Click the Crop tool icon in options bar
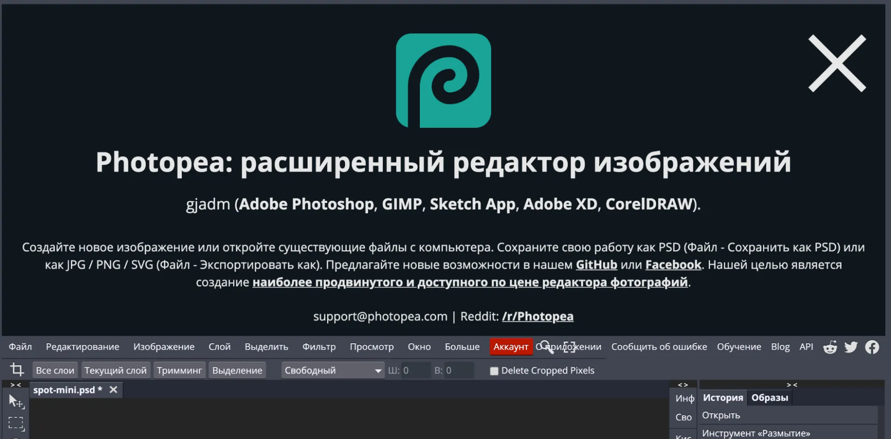The image size is (891, 439). click(x=17, y=370)
